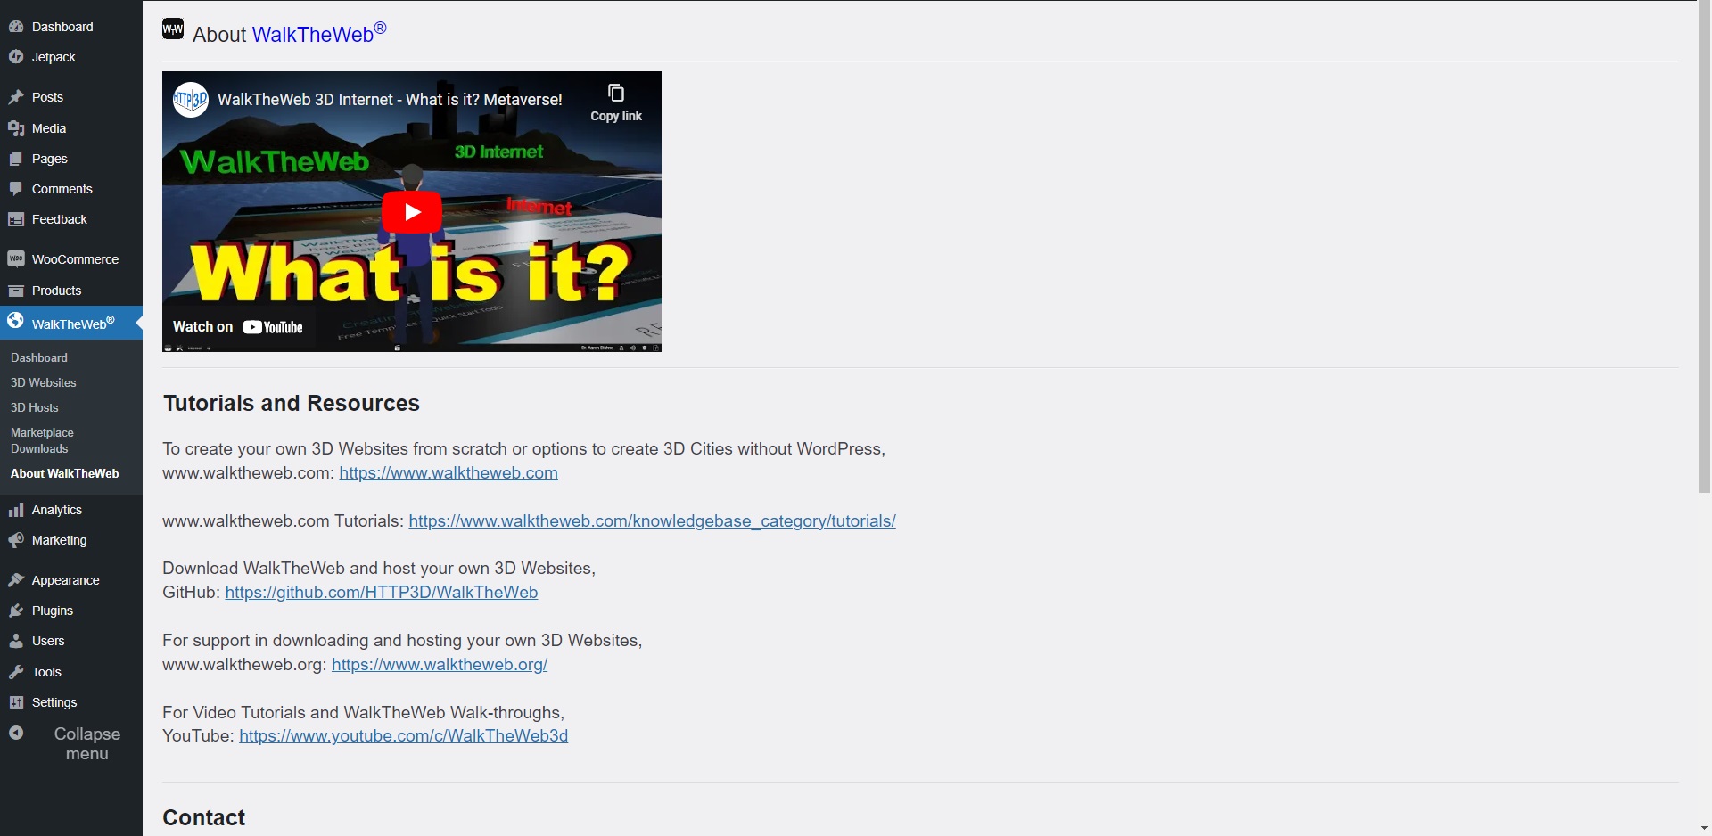Open the Media menu
1712x836 pixels.
49,128
